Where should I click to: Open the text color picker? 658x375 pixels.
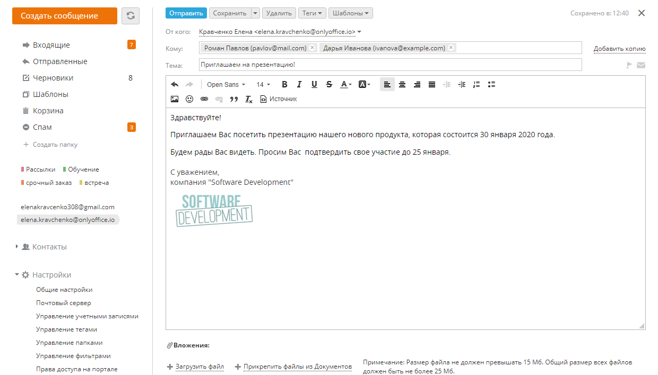click(346, 84)
